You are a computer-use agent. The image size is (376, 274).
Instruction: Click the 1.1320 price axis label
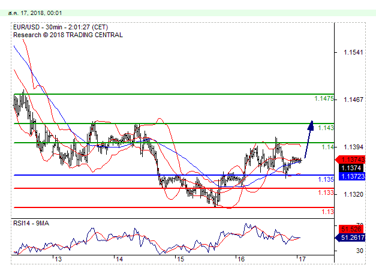[x=353, y=194]
